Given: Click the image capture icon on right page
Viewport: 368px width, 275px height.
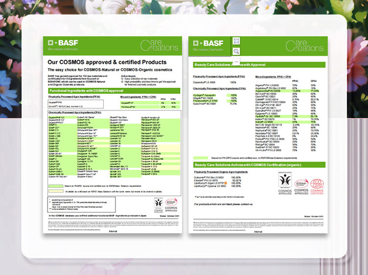Looking at the screenshot, I should 236,41.
